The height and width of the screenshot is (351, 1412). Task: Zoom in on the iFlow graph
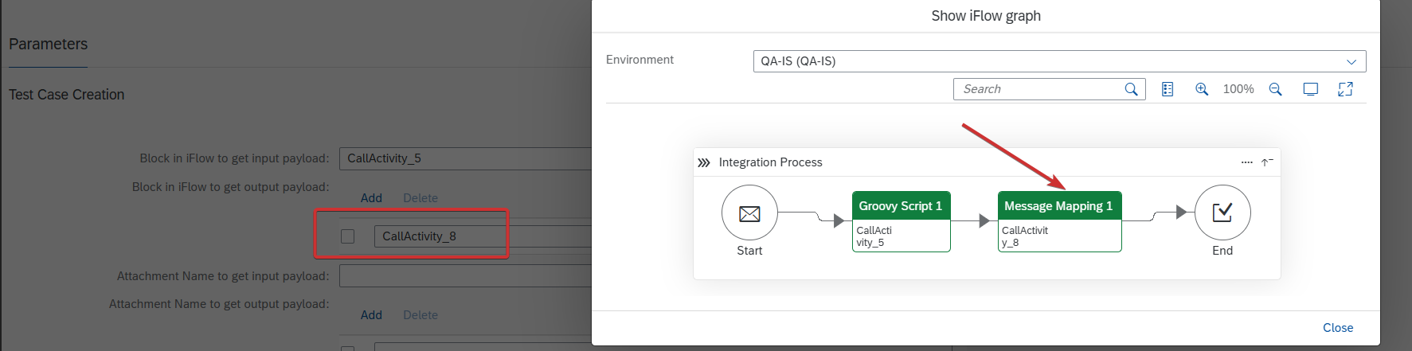coord(1202,89)
